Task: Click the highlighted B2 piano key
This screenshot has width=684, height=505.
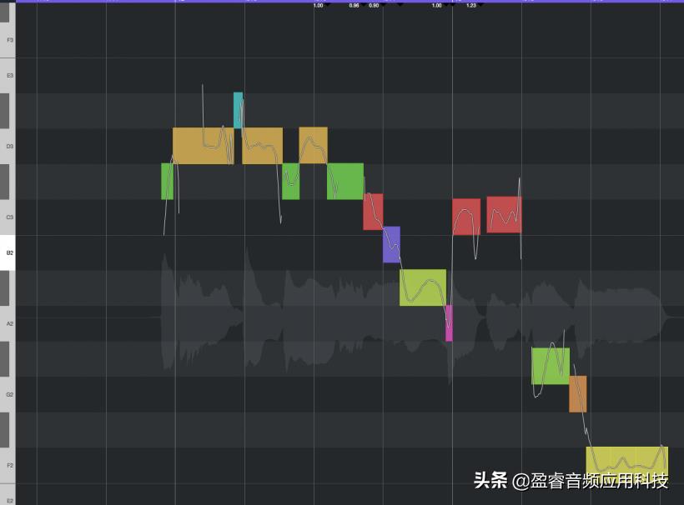Action: click(8, 252)
